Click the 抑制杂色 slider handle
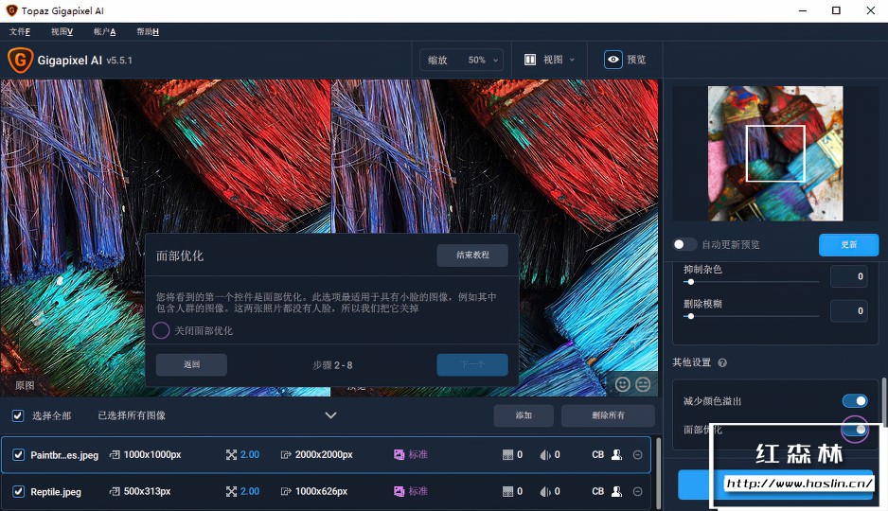This screenshot has width=888, height=511. pos(690,281)
